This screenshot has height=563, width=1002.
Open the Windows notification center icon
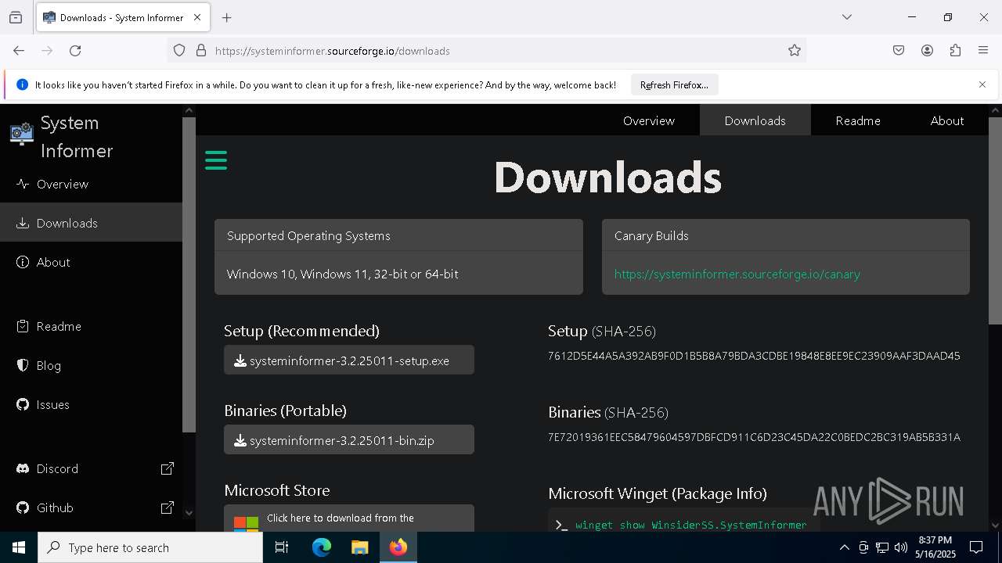[976, 547]
